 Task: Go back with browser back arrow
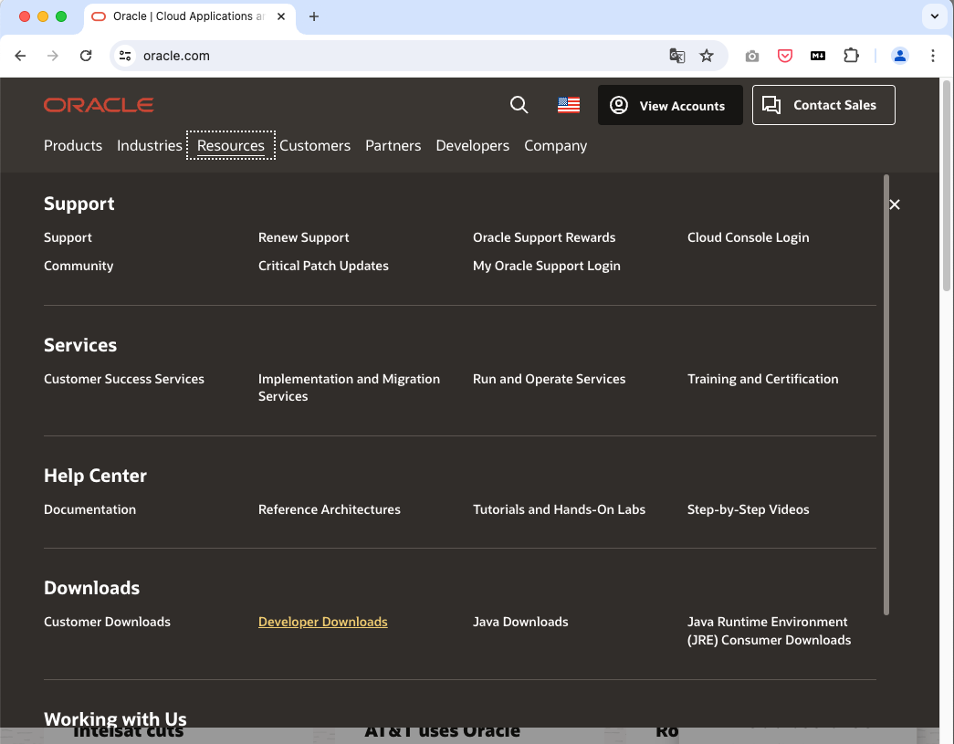(x=20, y=56)
